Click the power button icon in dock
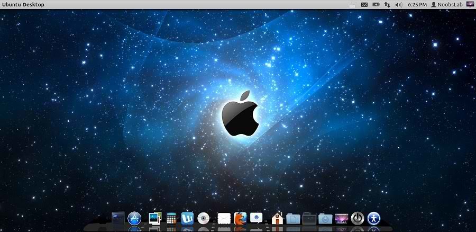476x232 pixels. (358, 218)
